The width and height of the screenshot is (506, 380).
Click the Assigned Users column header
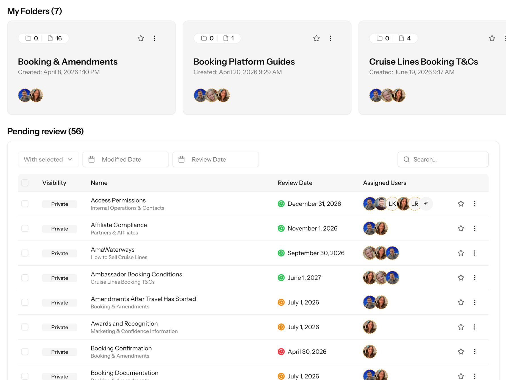pos(384,183)
